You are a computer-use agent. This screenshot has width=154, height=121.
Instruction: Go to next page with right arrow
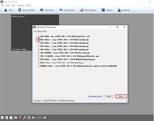click(44, 118)
